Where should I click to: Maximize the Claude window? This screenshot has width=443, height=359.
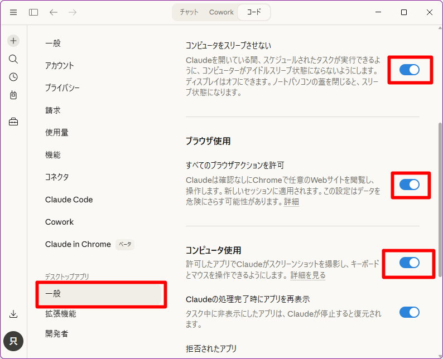point(404,12)
